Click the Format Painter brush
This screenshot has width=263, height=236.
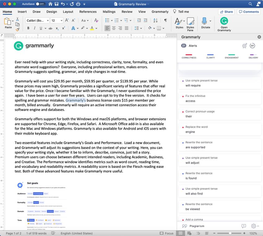tap(18, 30)
